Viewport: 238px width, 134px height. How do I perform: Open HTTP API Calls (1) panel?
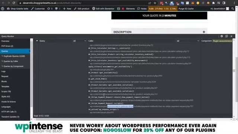click(x=15, y=112)
